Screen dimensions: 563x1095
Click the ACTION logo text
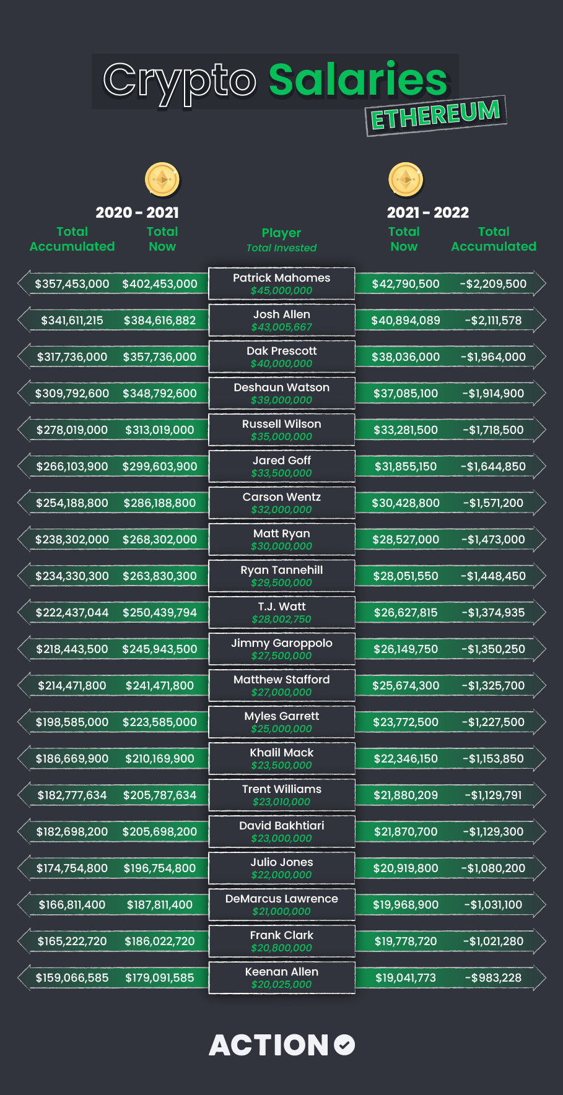269,1045
